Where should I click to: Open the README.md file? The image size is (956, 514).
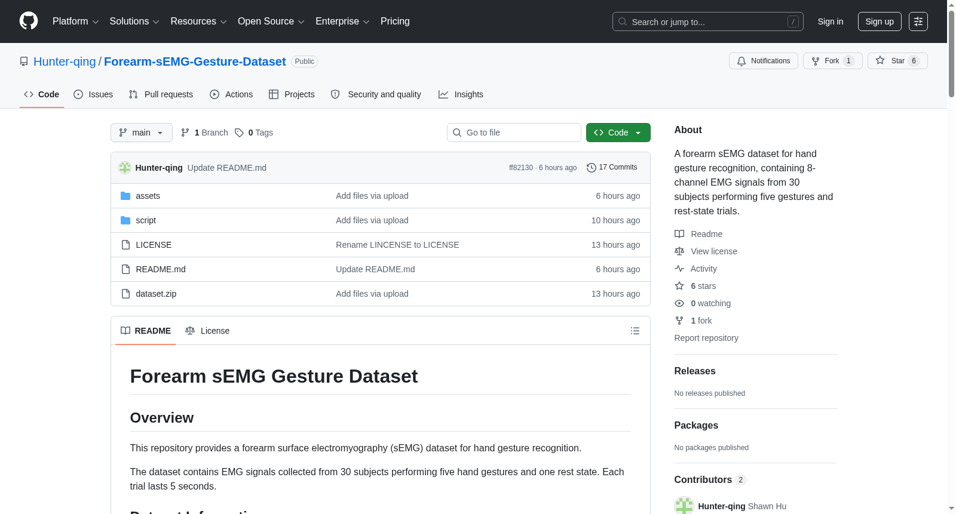(x=161, y=269)
